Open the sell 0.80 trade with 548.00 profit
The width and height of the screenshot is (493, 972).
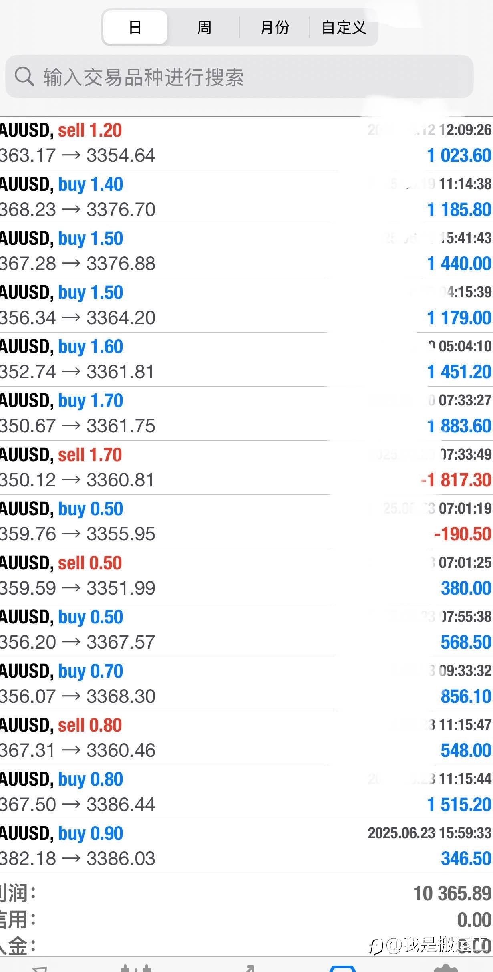(246, 738)
